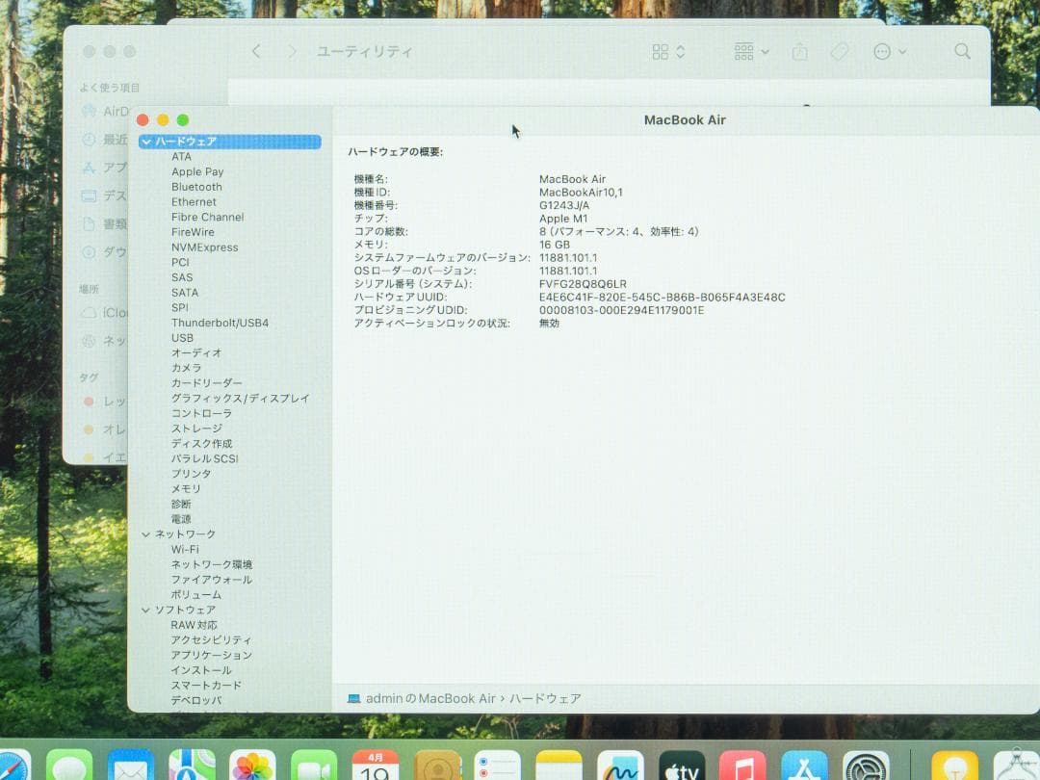The image size is (1040, 780).
Task: Click the tag icon in the Finder toolbar
Action: click(839, 51)
